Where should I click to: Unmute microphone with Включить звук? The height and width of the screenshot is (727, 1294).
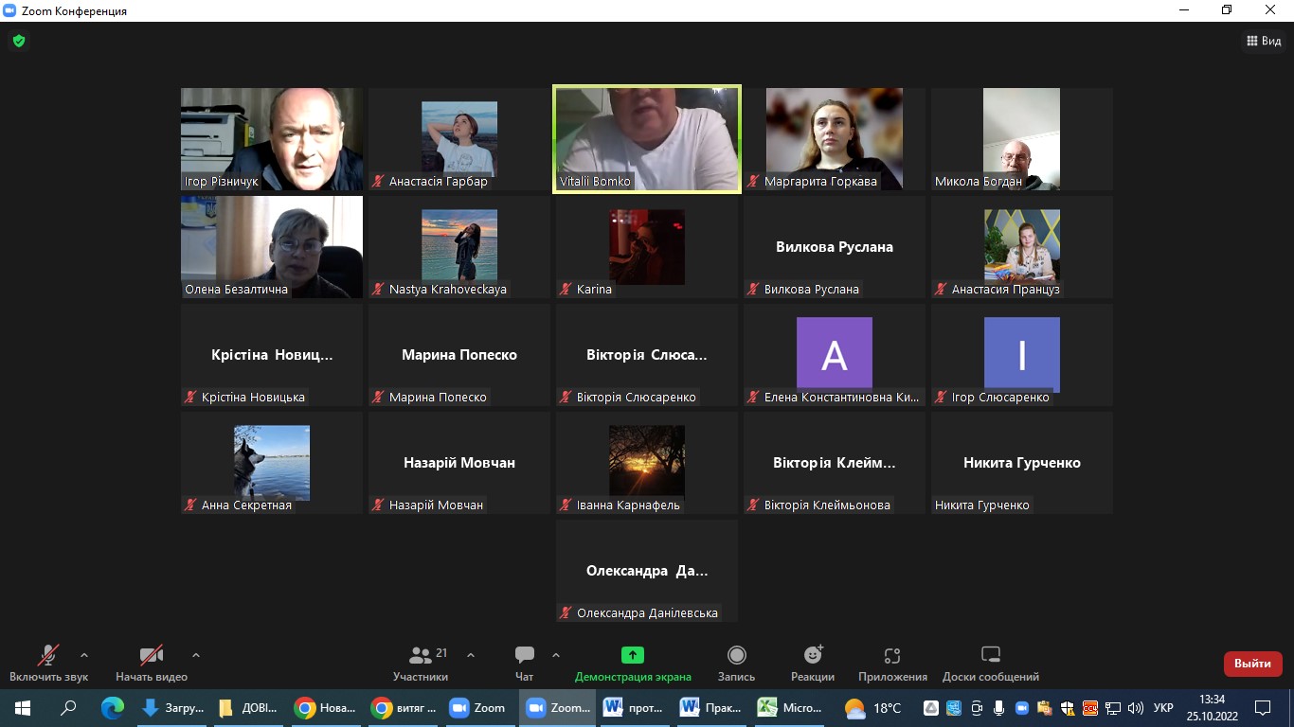click(48, 663)
